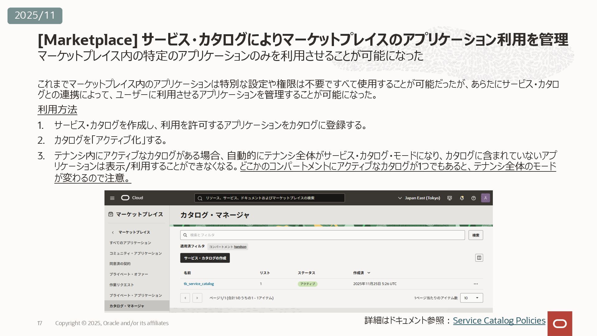The image size is (597, 336).
Task: Open the hamburger navigation menu
Action: point(112,198)
